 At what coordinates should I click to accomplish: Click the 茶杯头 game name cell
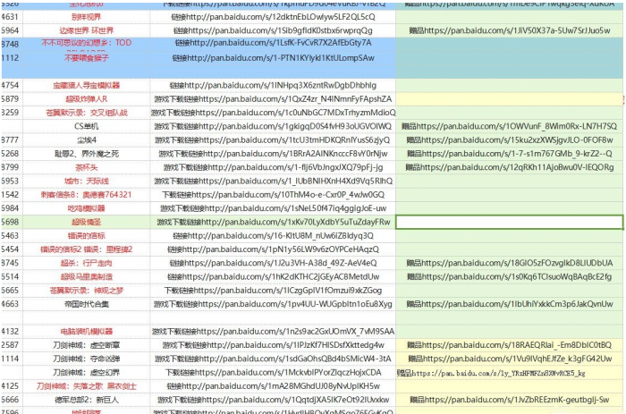click(86, 167)
